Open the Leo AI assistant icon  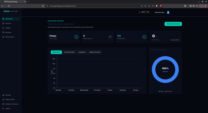pos(197,6)
